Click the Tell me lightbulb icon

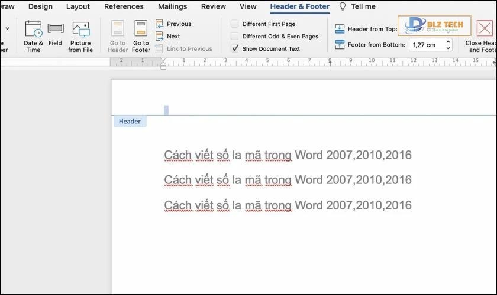click(x=343, y=6)
